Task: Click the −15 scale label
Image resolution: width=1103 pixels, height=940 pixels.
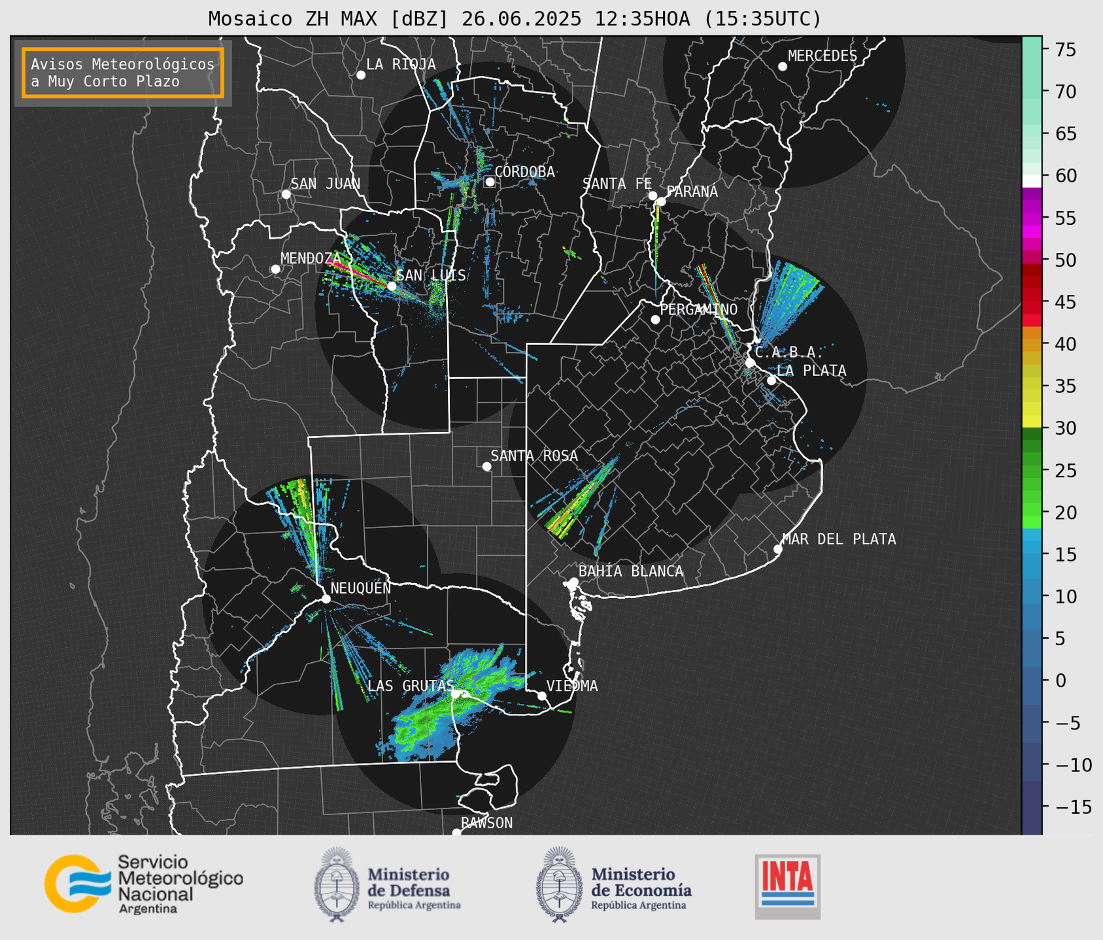Action: [1072, 807]
